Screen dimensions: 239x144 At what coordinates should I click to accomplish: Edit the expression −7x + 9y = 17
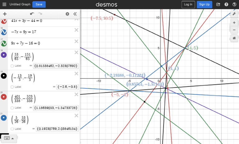[24, 32]
